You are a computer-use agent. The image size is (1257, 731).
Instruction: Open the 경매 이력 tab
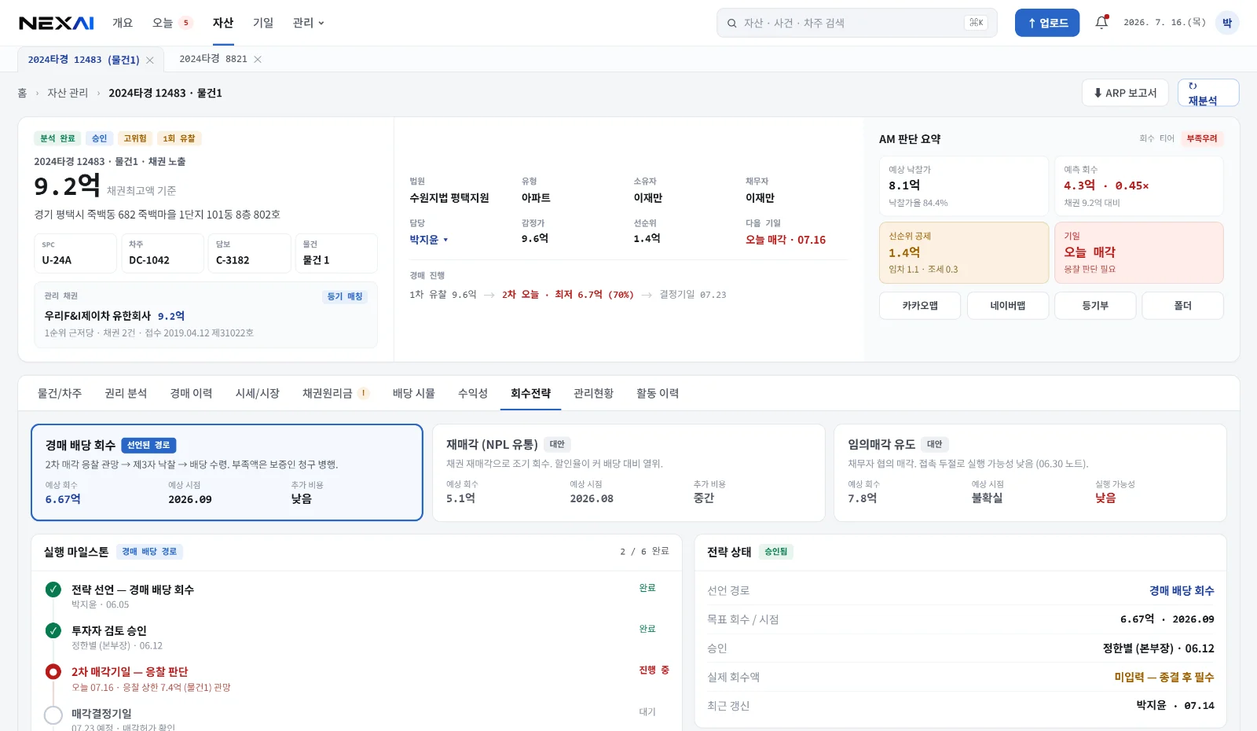coord(191,393)
